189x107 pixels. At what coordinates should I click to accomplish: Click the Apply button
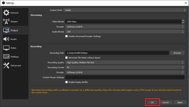point(180,102)
